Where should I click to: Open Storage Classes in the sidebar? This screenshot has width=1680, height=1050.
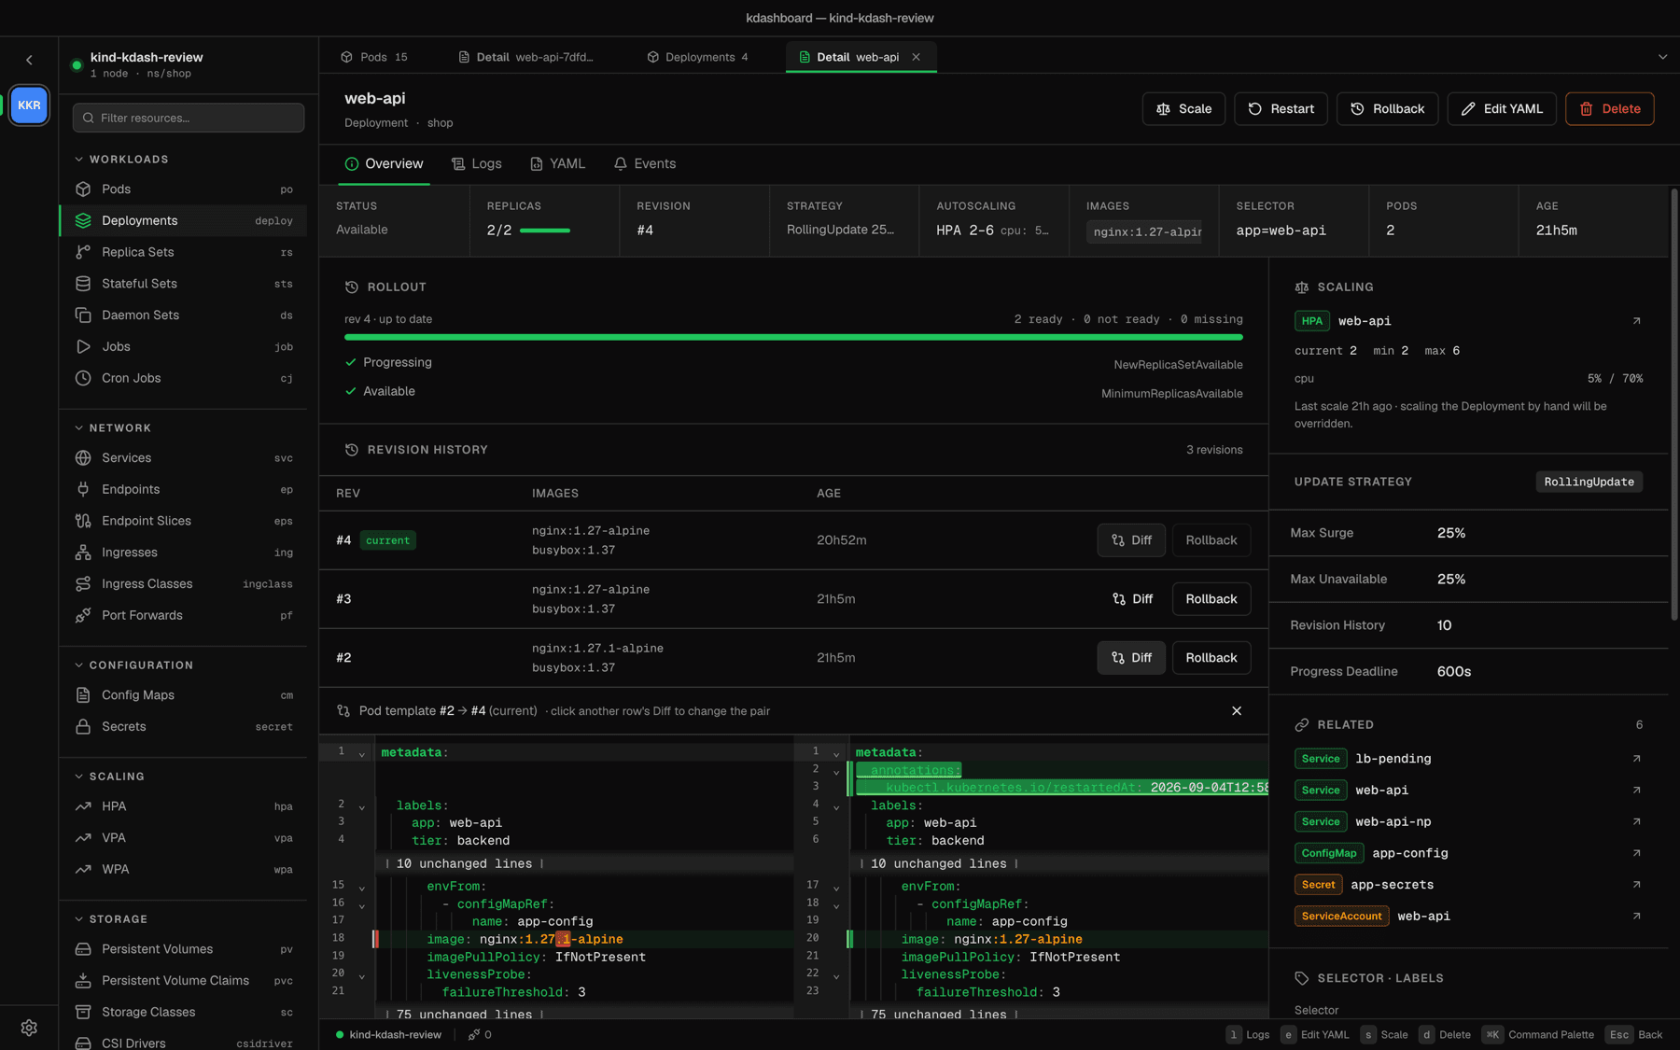click(x=183, y=1012)
